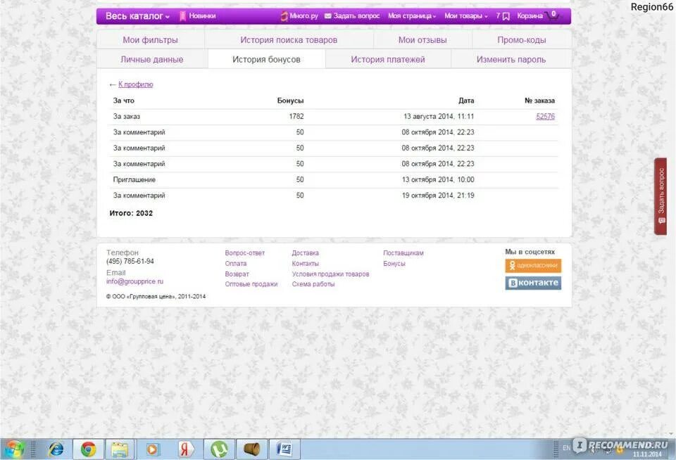This screenshot has height=460, width=676.
Task: Click the date 13 августа 2014, 11:11
Action: click(439, 116)
